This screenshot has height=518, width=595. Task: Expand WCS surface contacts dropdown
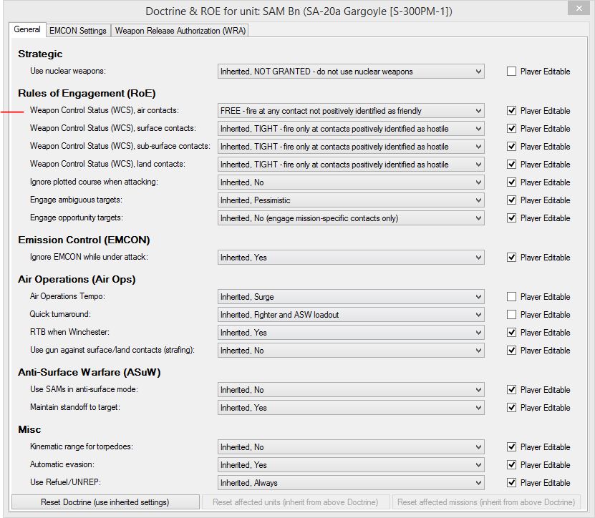351,129
